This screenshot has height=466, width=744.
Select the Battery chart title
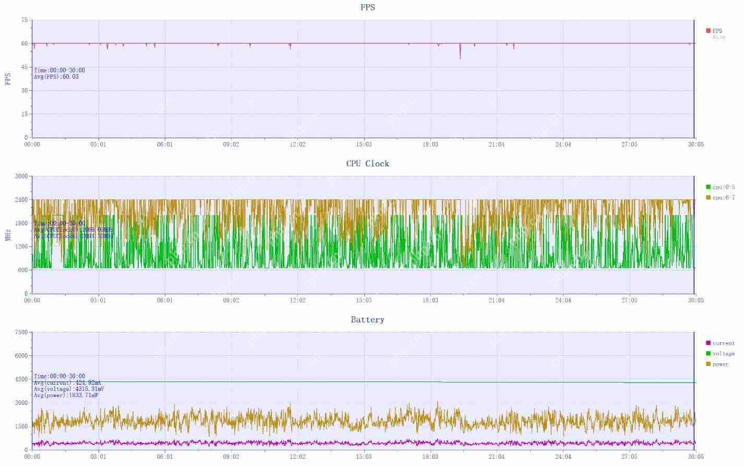(367, 319)
